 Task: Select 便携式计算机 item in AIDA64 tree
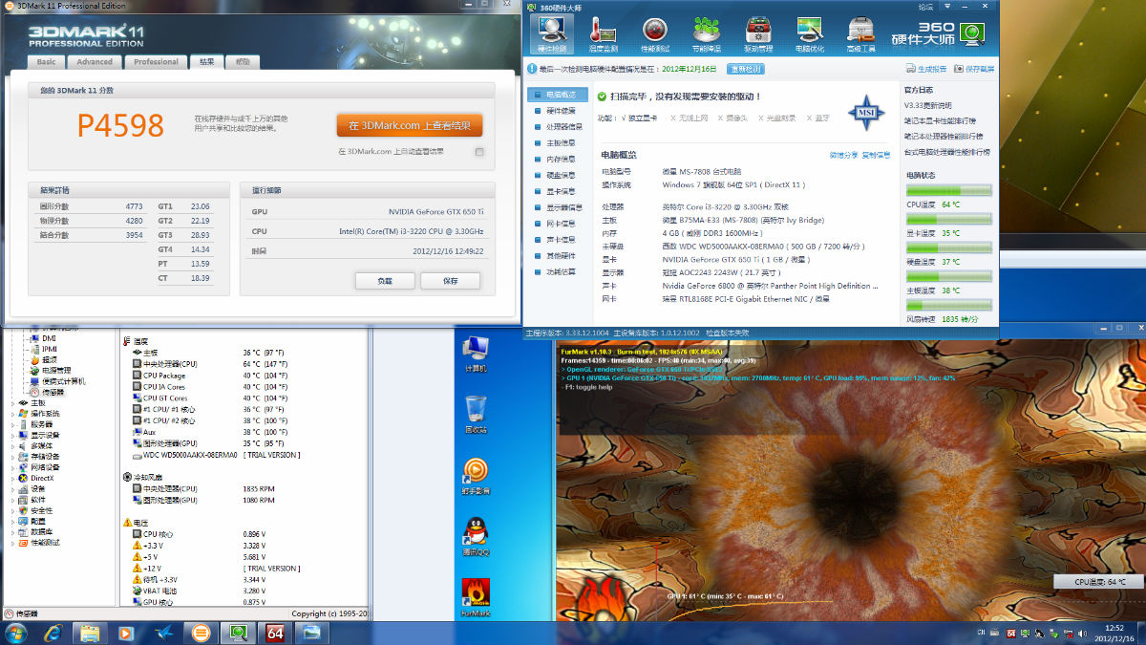click(58, 381)
